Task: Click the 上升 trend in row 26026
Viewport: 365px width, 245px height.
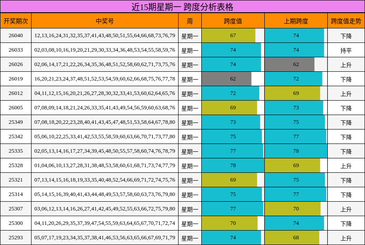Action: (x=346, y=65)
